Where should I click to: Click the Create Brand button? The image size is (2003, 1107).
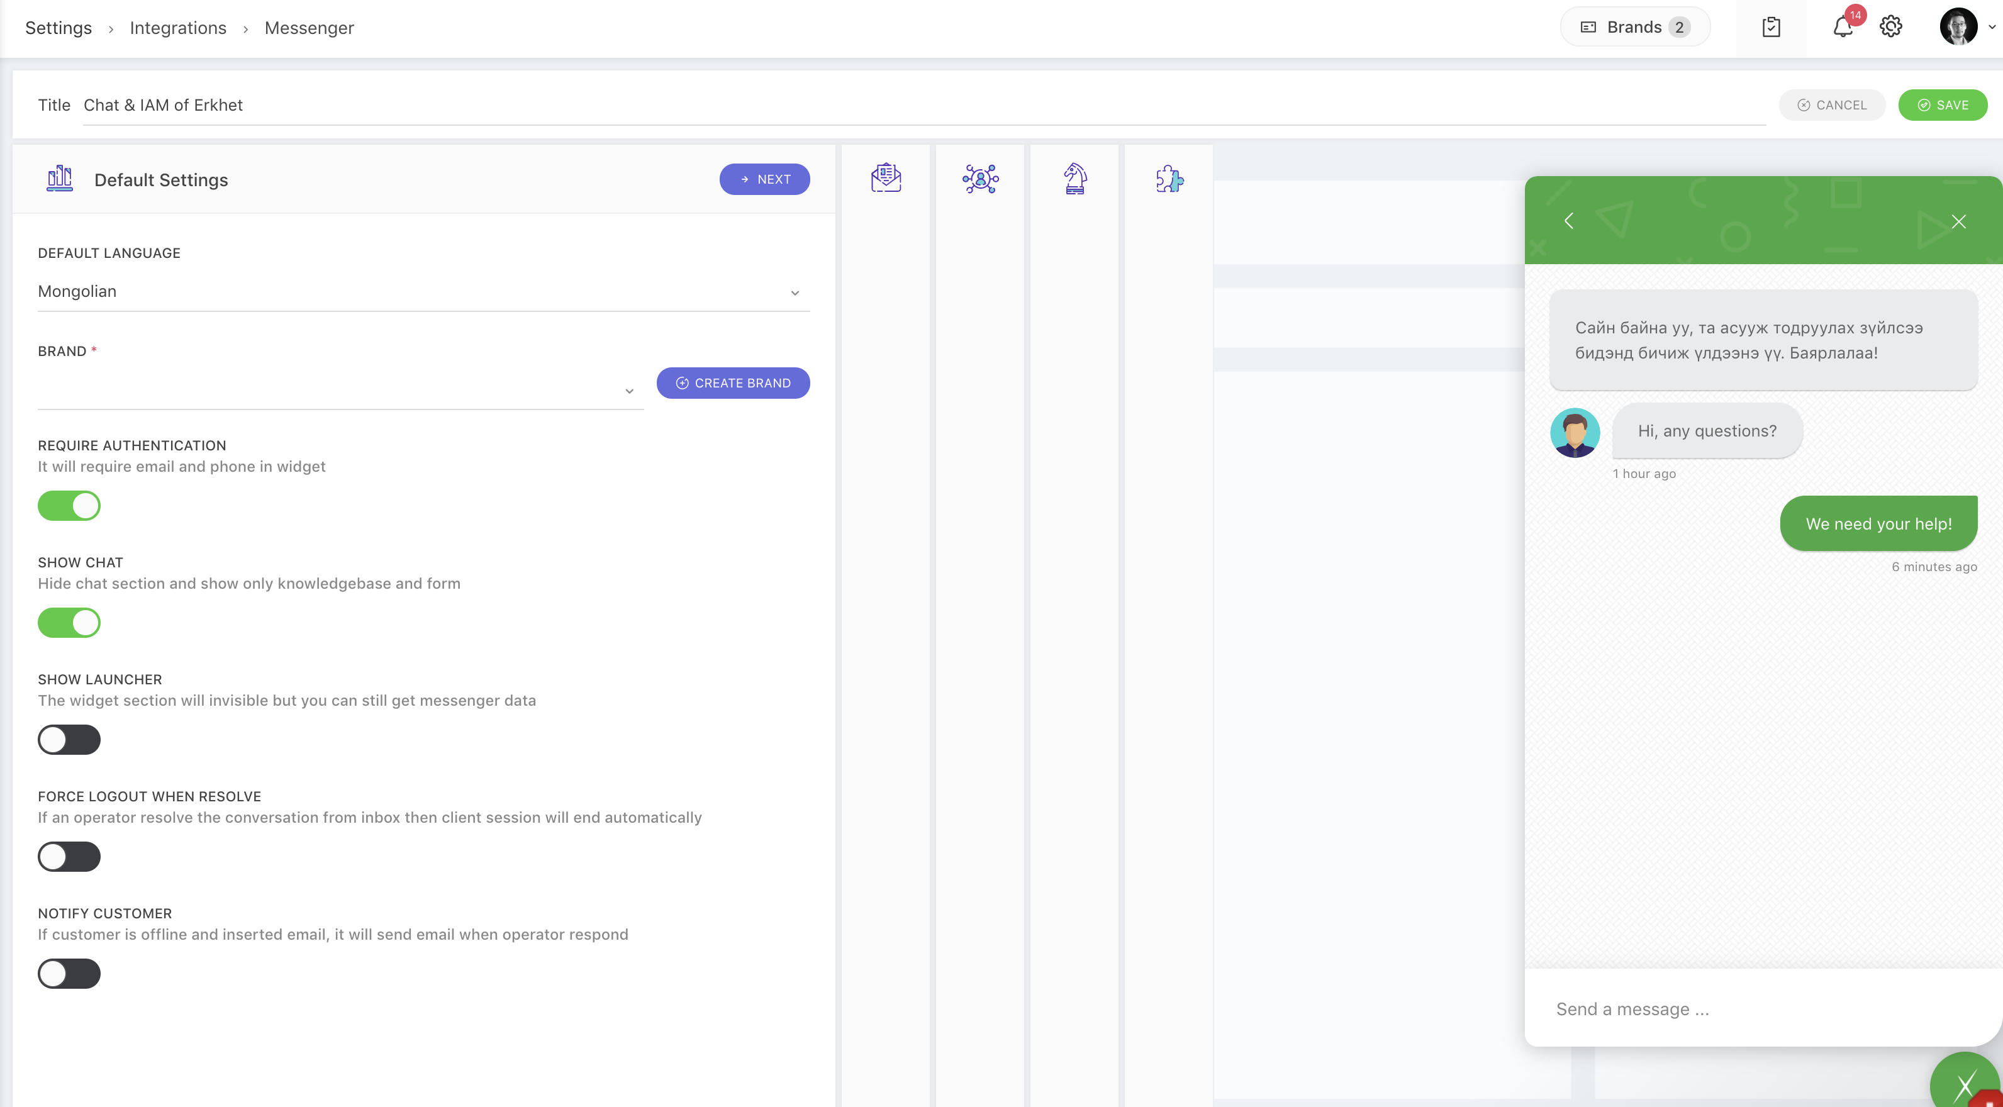[732, 383]
